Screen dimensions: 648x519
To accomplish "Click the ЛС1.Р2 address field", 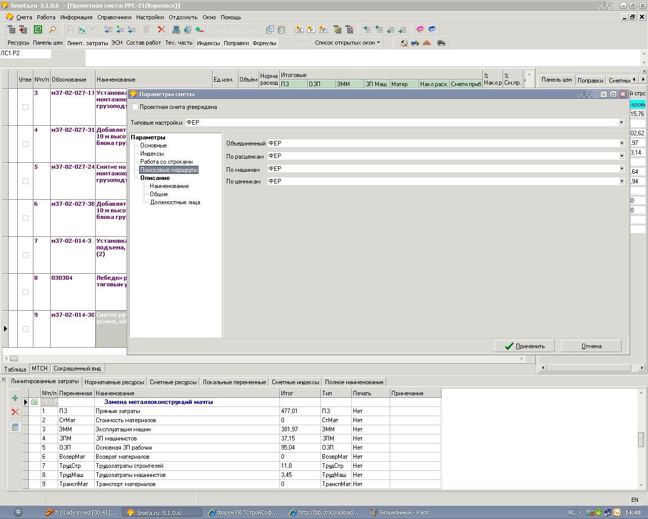I will (x=25, y=53).
